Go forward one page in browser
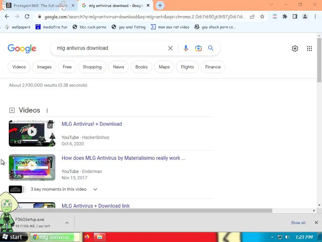 (17, 16)
